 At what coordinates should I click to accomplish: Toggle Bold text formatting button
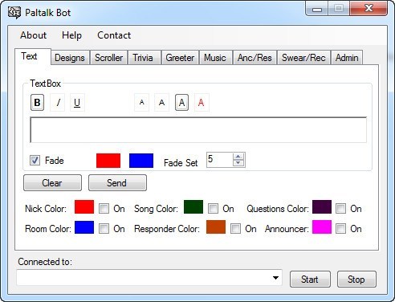pyautogui.click(x=37, y=103)
